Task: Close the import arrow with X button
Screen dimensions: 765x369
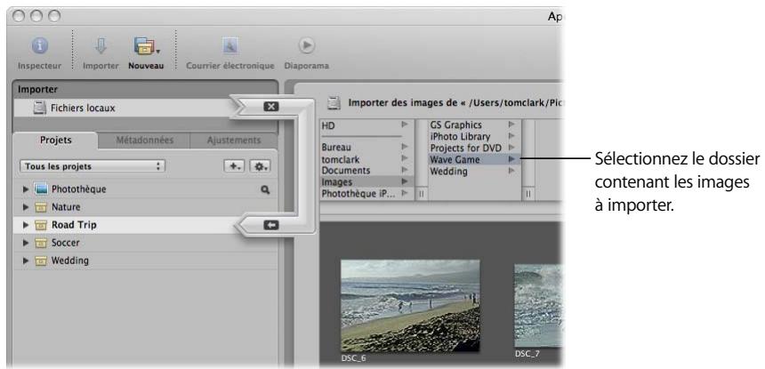Action: pyautogui.click(x=270, y=107)
